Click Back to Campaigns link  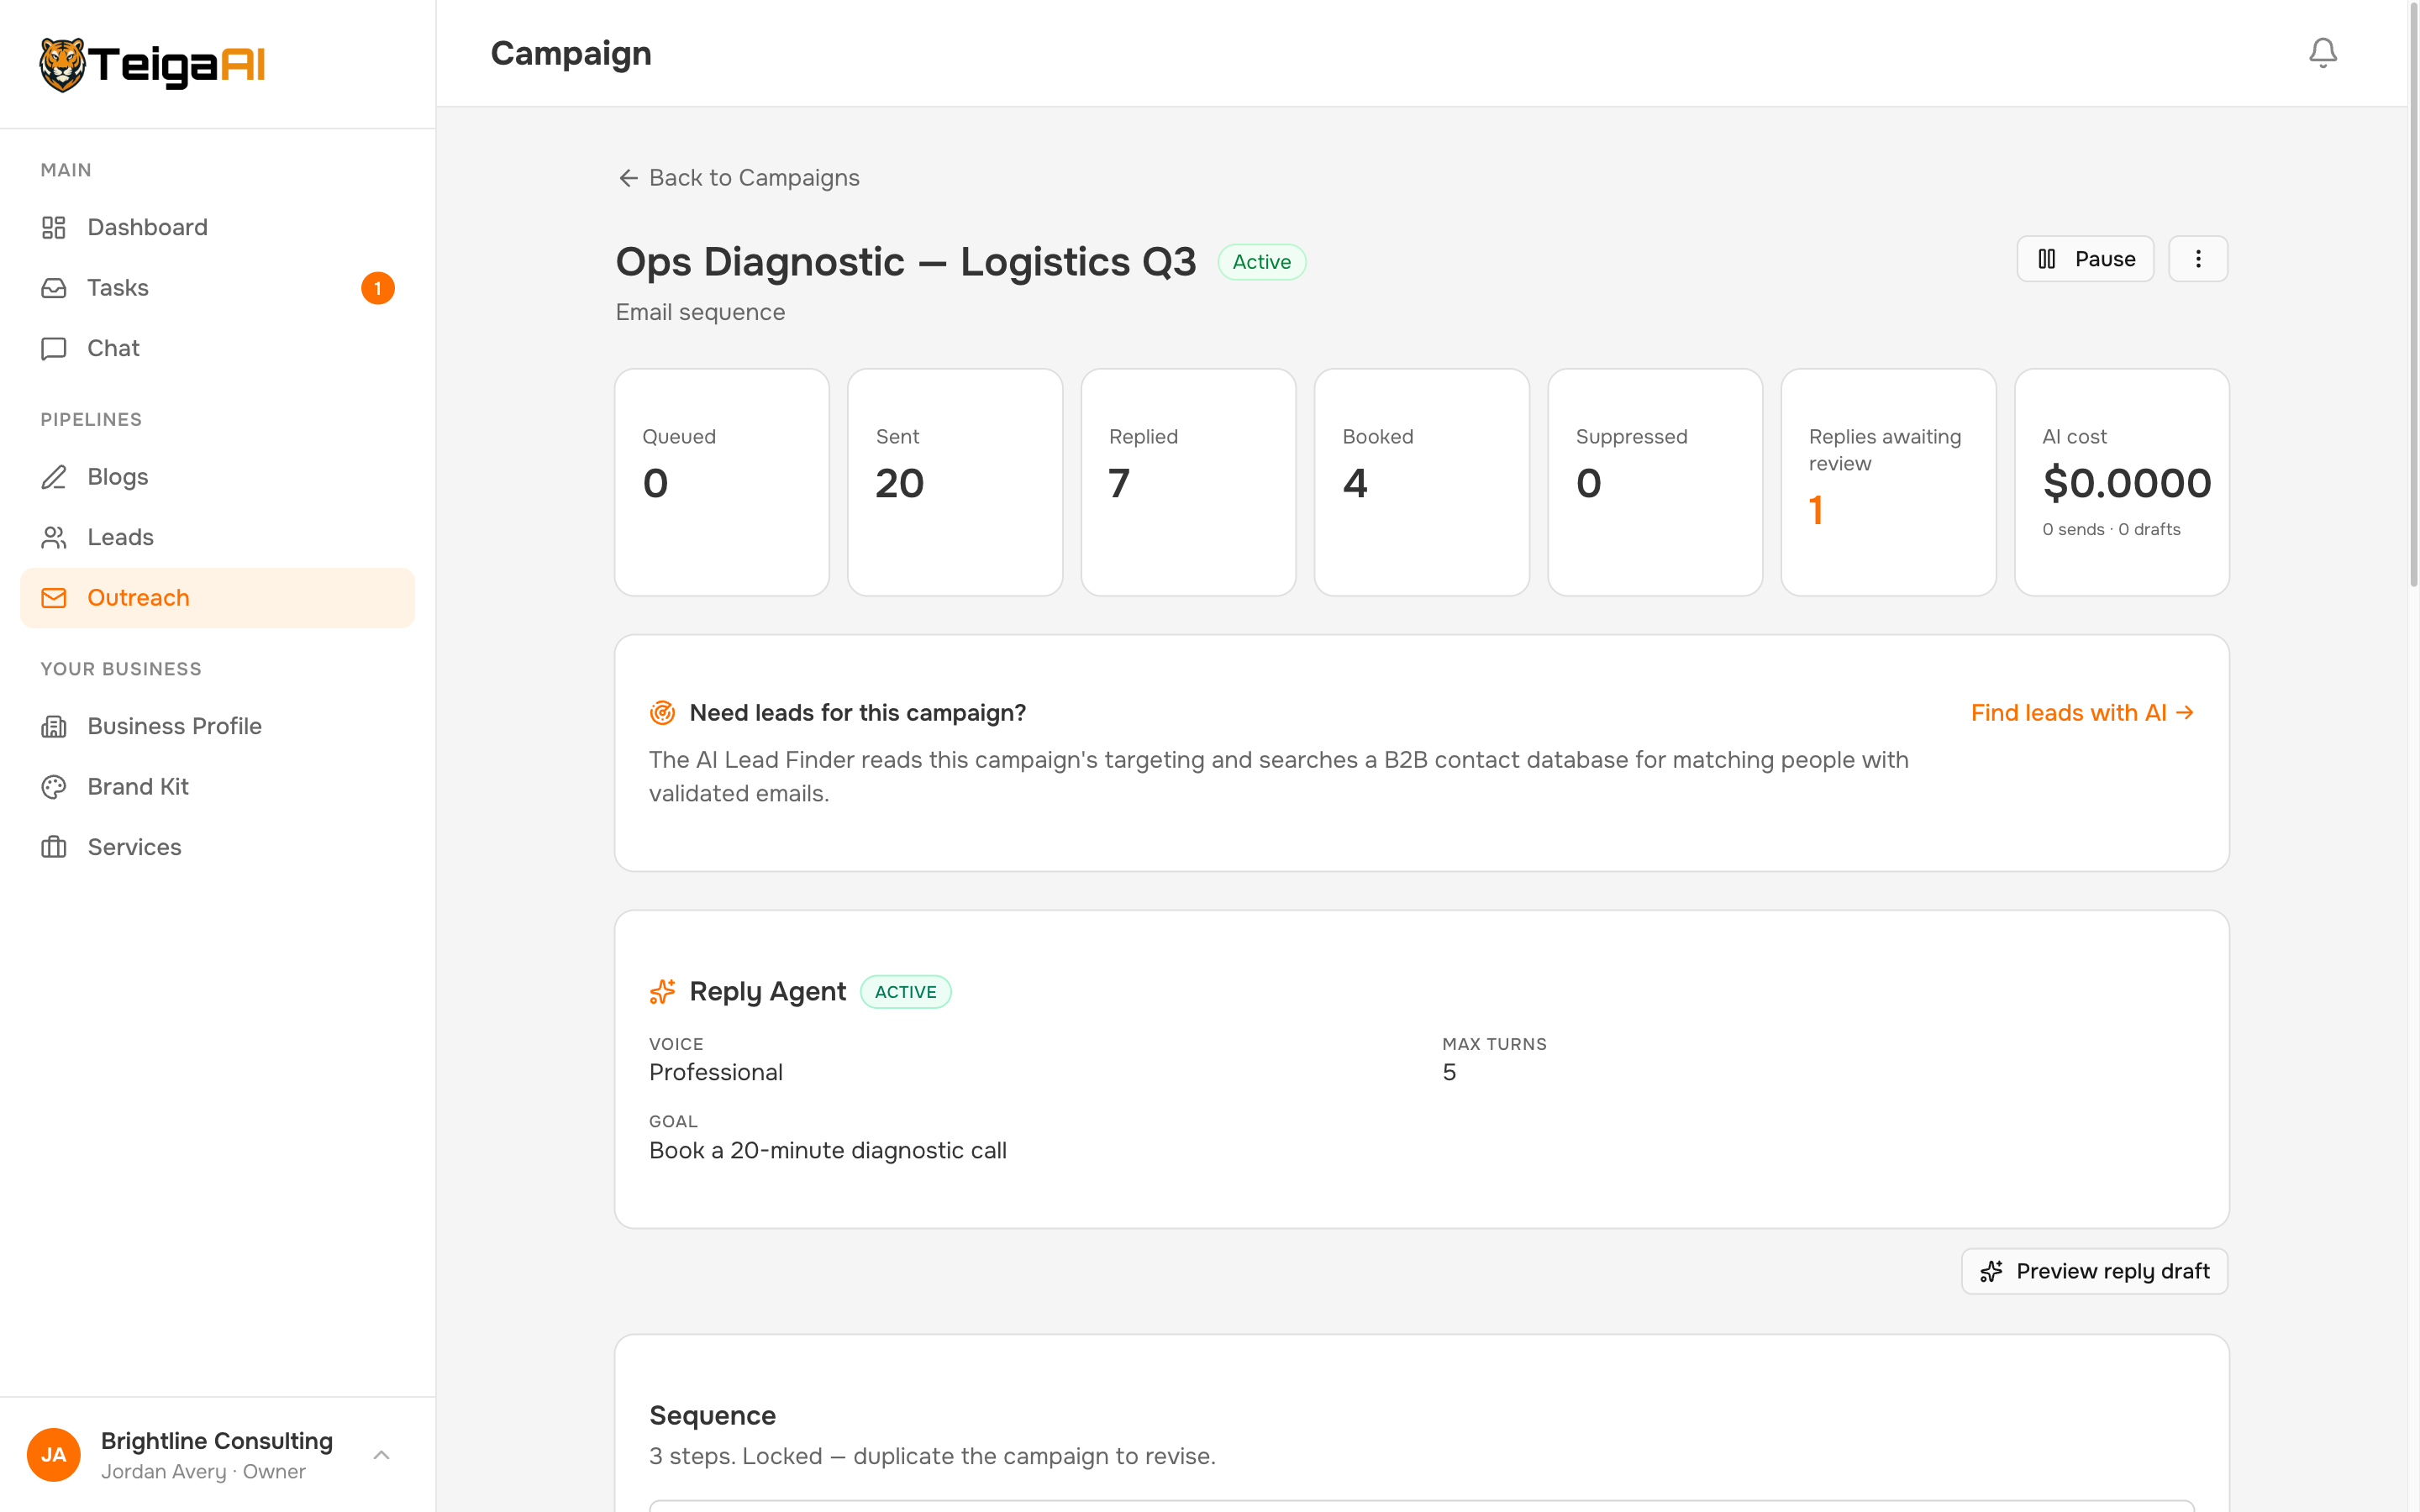click(739, 178)
